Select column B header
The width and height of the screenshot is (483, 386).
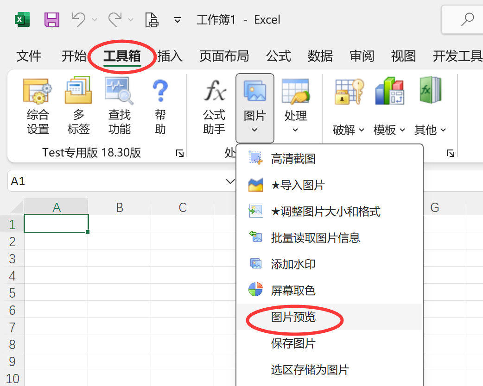tap(120, 207)
